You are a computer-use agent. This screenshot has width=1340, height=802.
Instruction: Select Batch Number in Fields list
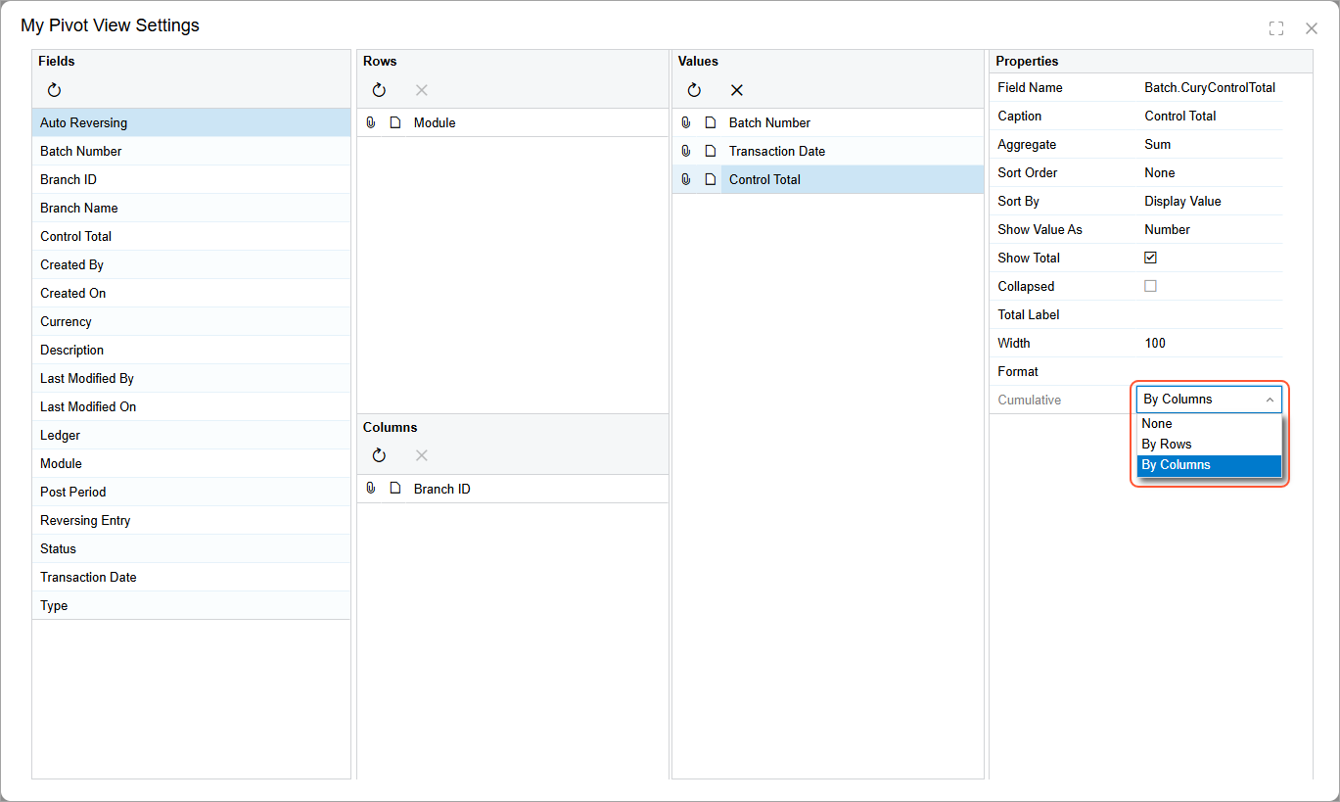[191, 151]
